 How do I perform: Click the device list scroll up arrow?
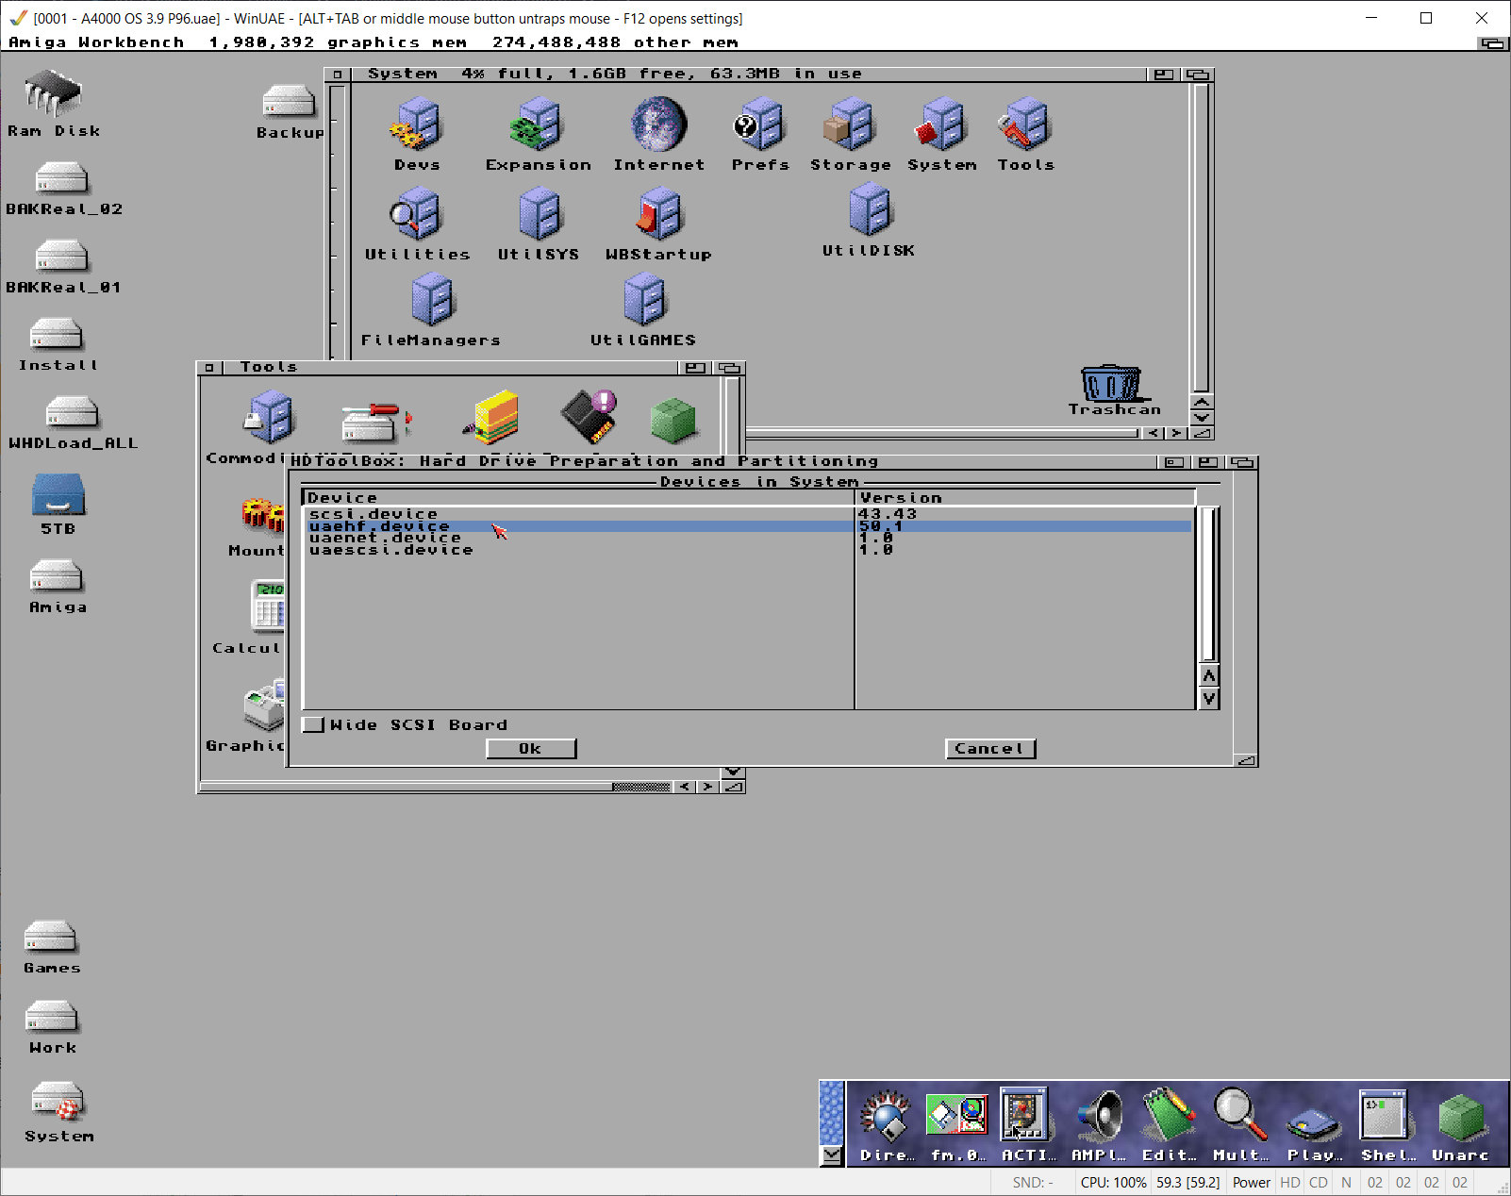tap(1208, 675)
